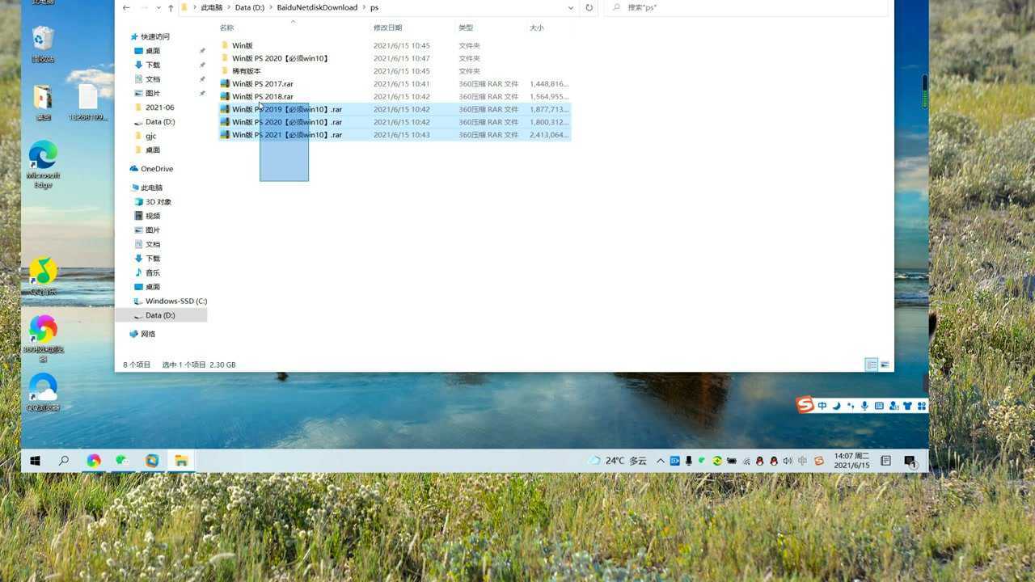The height and width of the screenshot is (582, 1035).
Task: Open File Explorer from the taskbar
Action: coord(181,461)
